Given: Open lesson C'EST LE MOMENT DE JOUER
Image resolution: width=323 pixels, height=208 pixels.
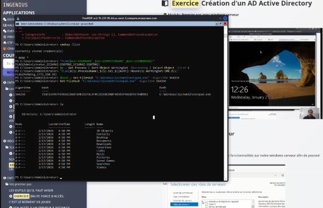Looking at the screenshot, I should coord(30,202).
